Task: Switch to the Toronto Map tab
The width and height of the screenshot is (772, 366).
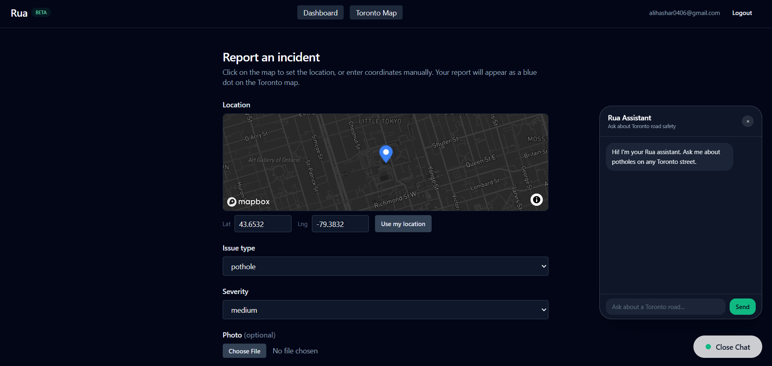Action: 376,13
